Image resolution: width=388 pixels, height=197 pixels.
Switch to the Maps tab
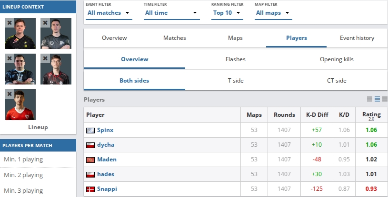[x=235, y=38]
